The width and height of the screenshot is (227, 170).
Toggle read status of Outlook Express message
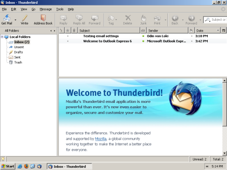(143, 41)
